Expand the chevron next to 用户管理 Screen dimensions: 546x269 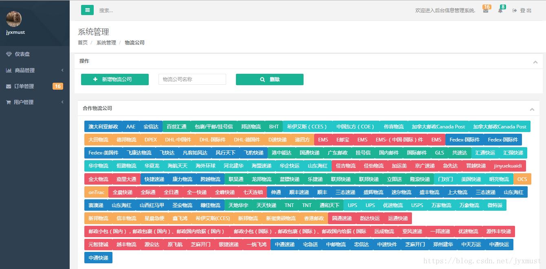(62, 102)
